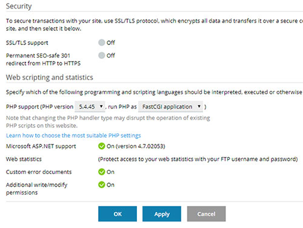The height and width of the screenshot is (228, 303).
Task: Click the Apply button
Action: 162,214
